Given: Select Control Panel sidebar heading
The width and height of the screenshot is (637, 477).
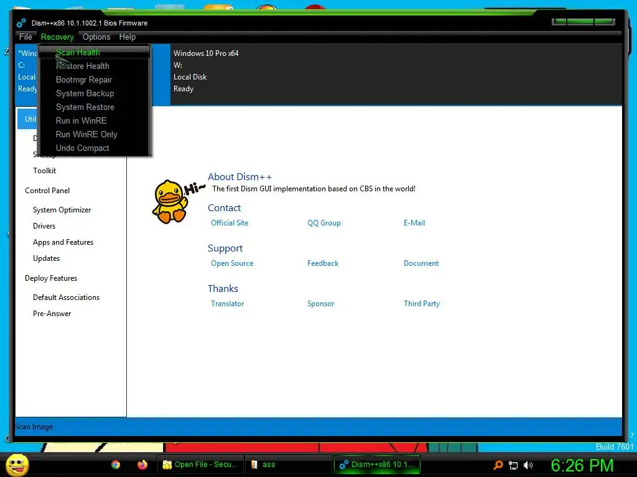Looking at the screenshot, I should (x=47, y=191).
